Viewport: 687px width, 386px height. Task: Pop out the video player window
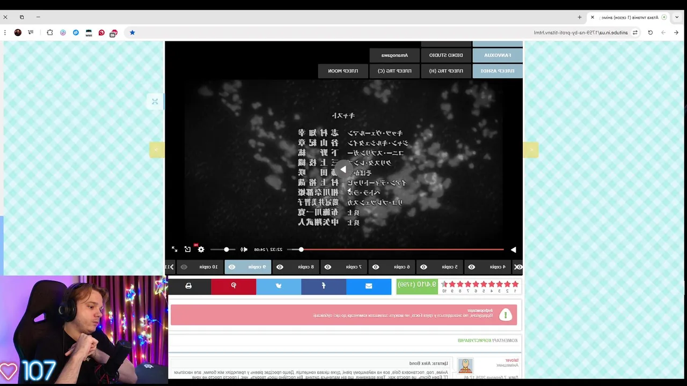(x=187, y=249)
